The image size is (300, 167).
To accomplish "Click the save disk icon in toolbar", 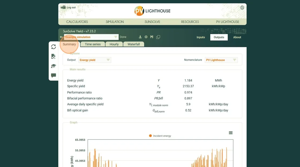I will coord(152,37).
